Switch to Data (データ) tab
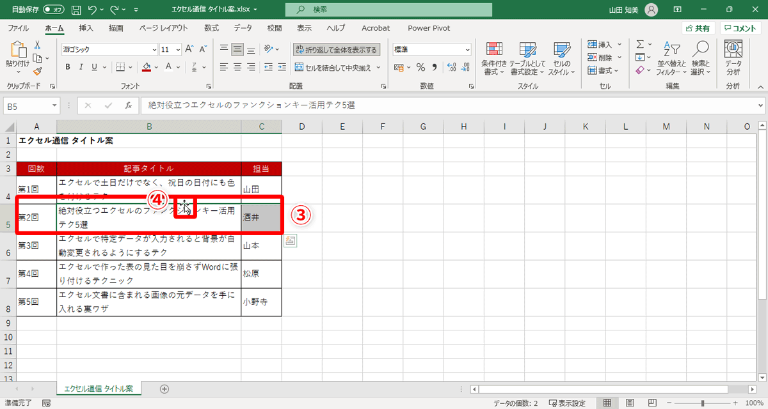768x409 pixels. point(243,28)
